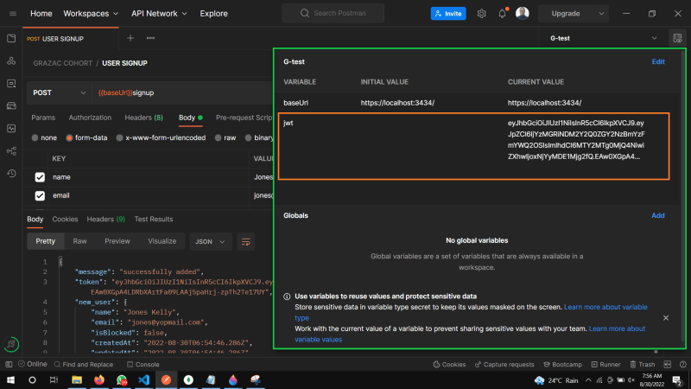Open the G-test environment selector

point(603,38)
